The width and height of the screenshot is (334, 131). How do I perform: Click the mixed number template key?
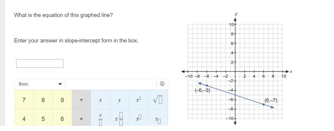click(119, 119)
